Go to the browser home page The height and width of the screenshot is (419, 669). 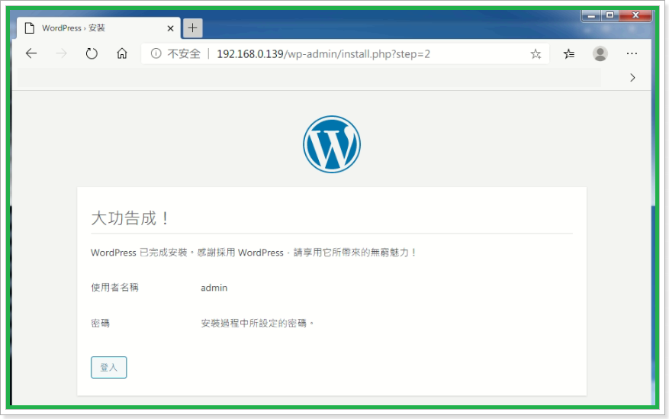click(x=122, y=53)
